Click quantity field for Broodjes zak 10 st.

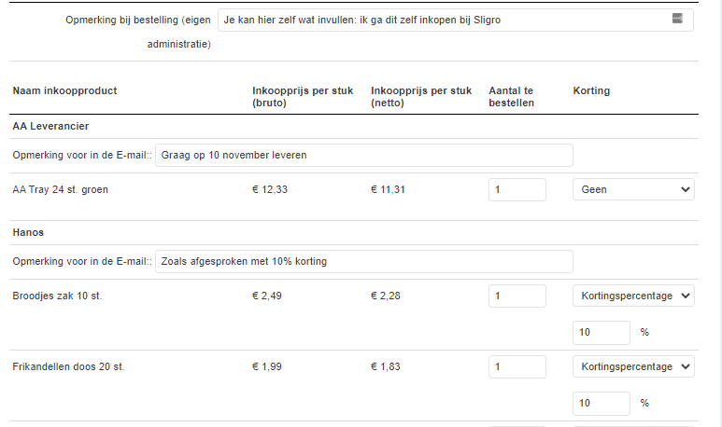[x=517, y=296]
